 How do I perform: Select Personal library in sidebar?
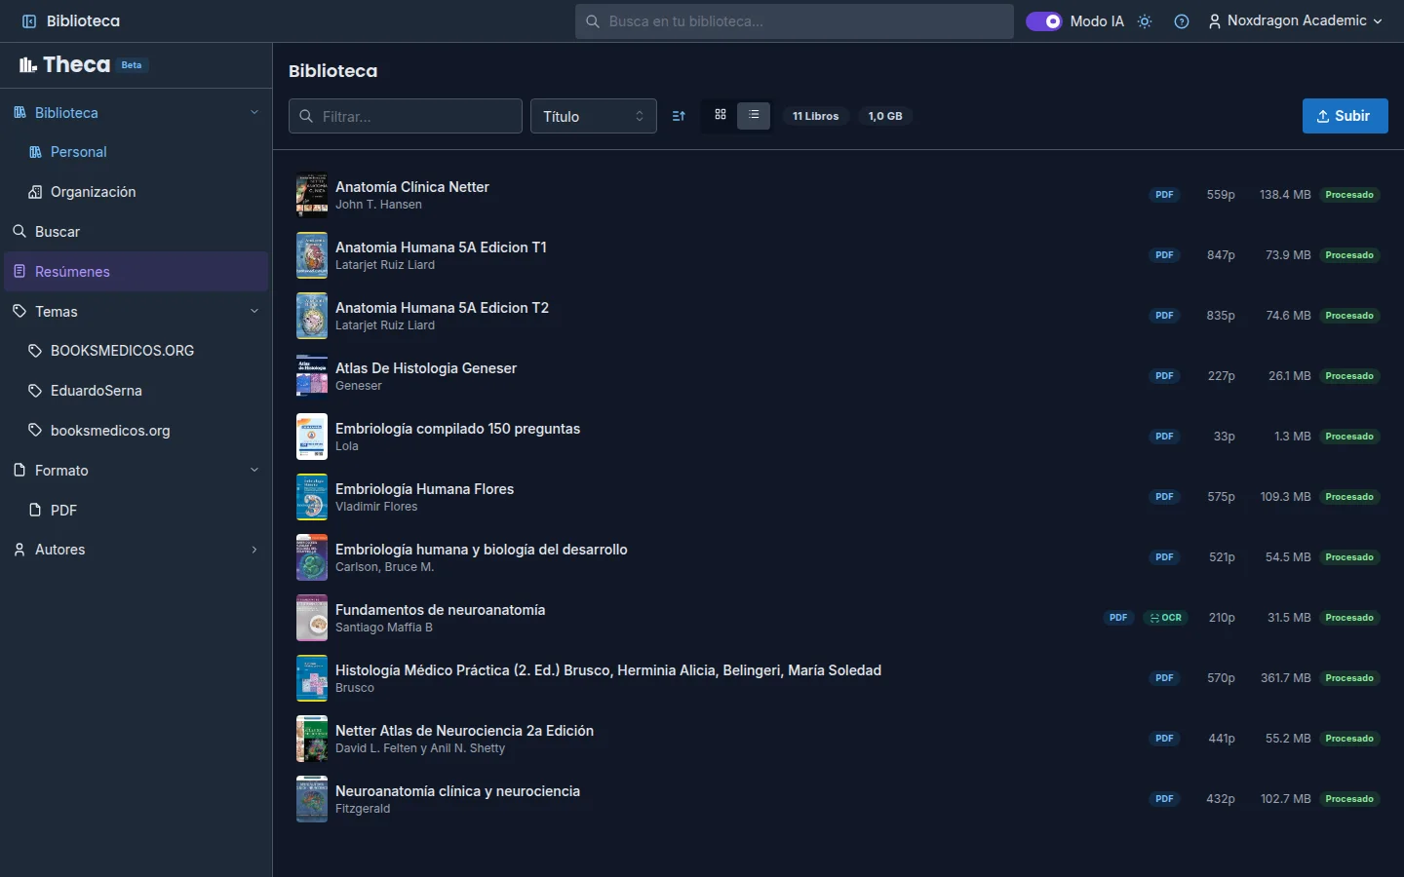[x=136, y=152]
